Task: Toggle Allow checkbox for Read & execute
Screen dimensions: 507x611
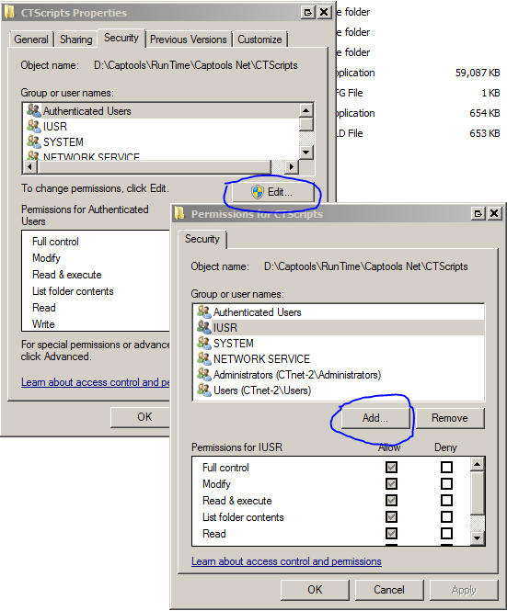Action: [391, 501]
